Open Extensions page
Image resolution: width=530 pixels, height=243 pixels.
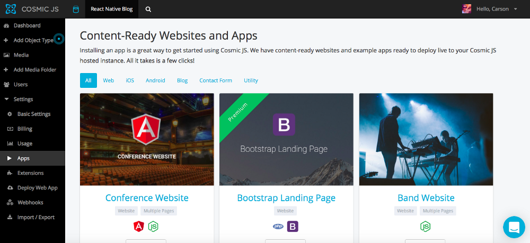click(30, 173)
